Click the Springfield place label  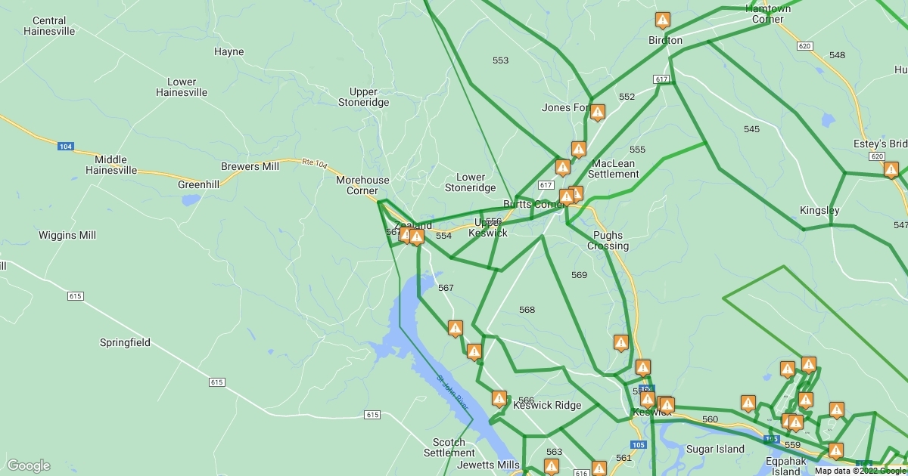click(125, 342)
